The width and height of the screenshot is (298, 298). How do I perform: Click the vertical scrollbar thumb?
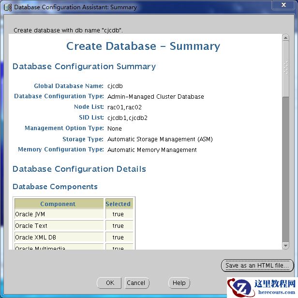point(285,69)
